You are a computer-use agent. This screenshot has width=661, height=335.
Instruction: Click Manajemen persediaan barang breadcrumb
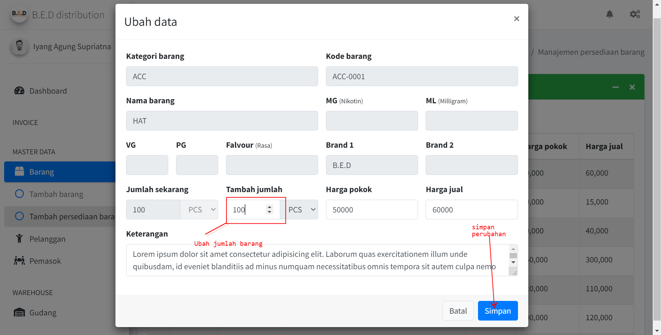pyautogui.click(x=591, y=52)
